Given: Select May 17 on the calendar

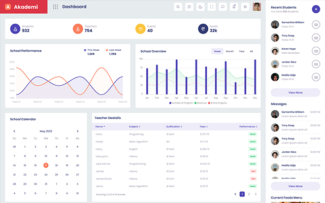Looking at the screenshot, I should tap(46, 165).
